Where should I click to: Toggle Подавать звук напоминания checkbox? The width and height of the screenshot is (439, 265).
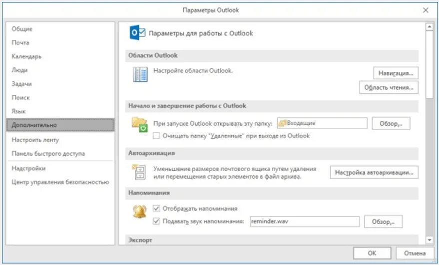click(x=156, y=222)
